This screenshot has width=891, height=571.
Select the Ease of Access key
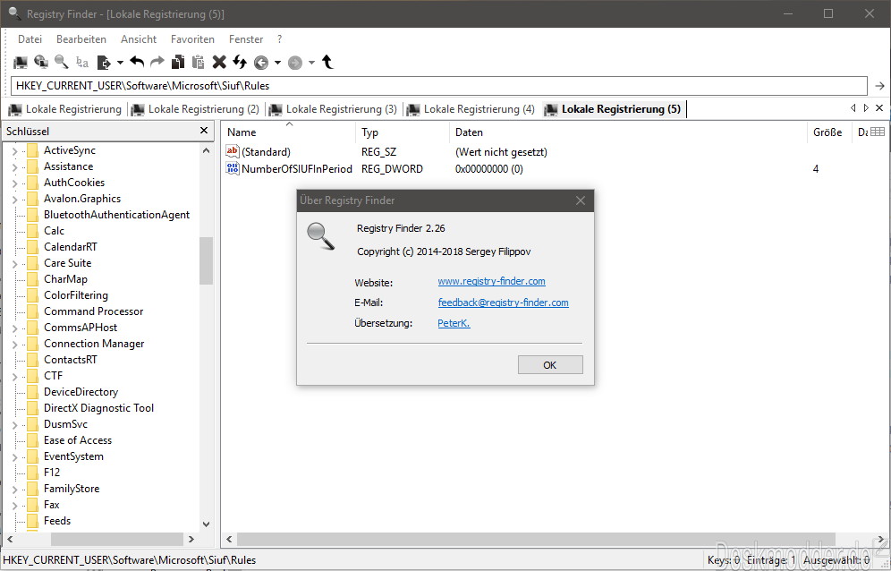tap(78, 440)
